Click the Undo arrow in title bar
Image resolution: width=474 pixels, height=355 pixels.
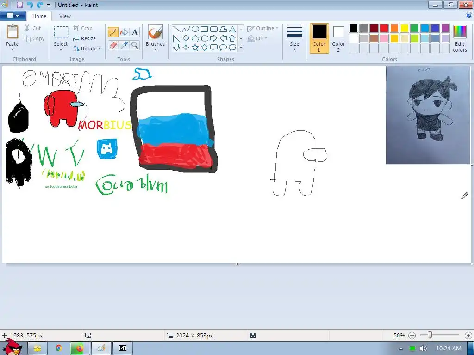tap(30, 5)
